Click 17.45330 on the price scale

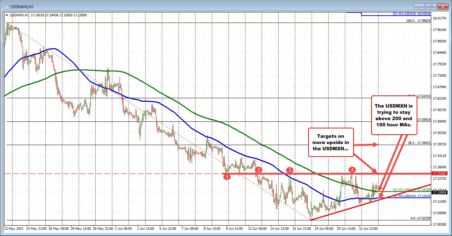coord(440,133)
